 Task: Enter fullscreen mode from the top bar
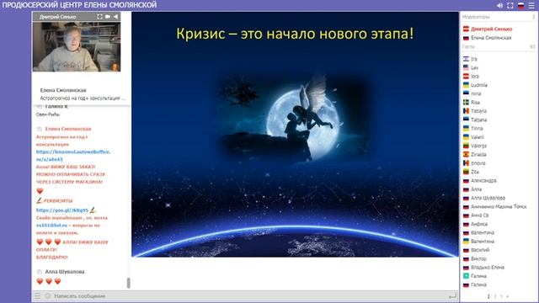click(510, 6)
